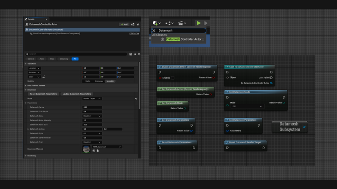Reset Mode property to default arrow
Screen dimensions: 337x189
pos(136,99)
